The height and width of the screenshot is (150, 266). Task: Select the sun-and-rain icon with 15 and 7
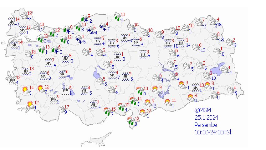(x=107, y=111)
